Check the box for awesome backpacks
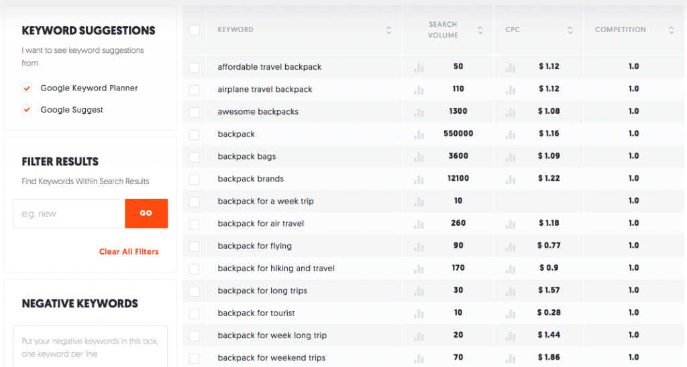Image resolution: width=687 pixels, height=367 pixels. coord(194,112)
